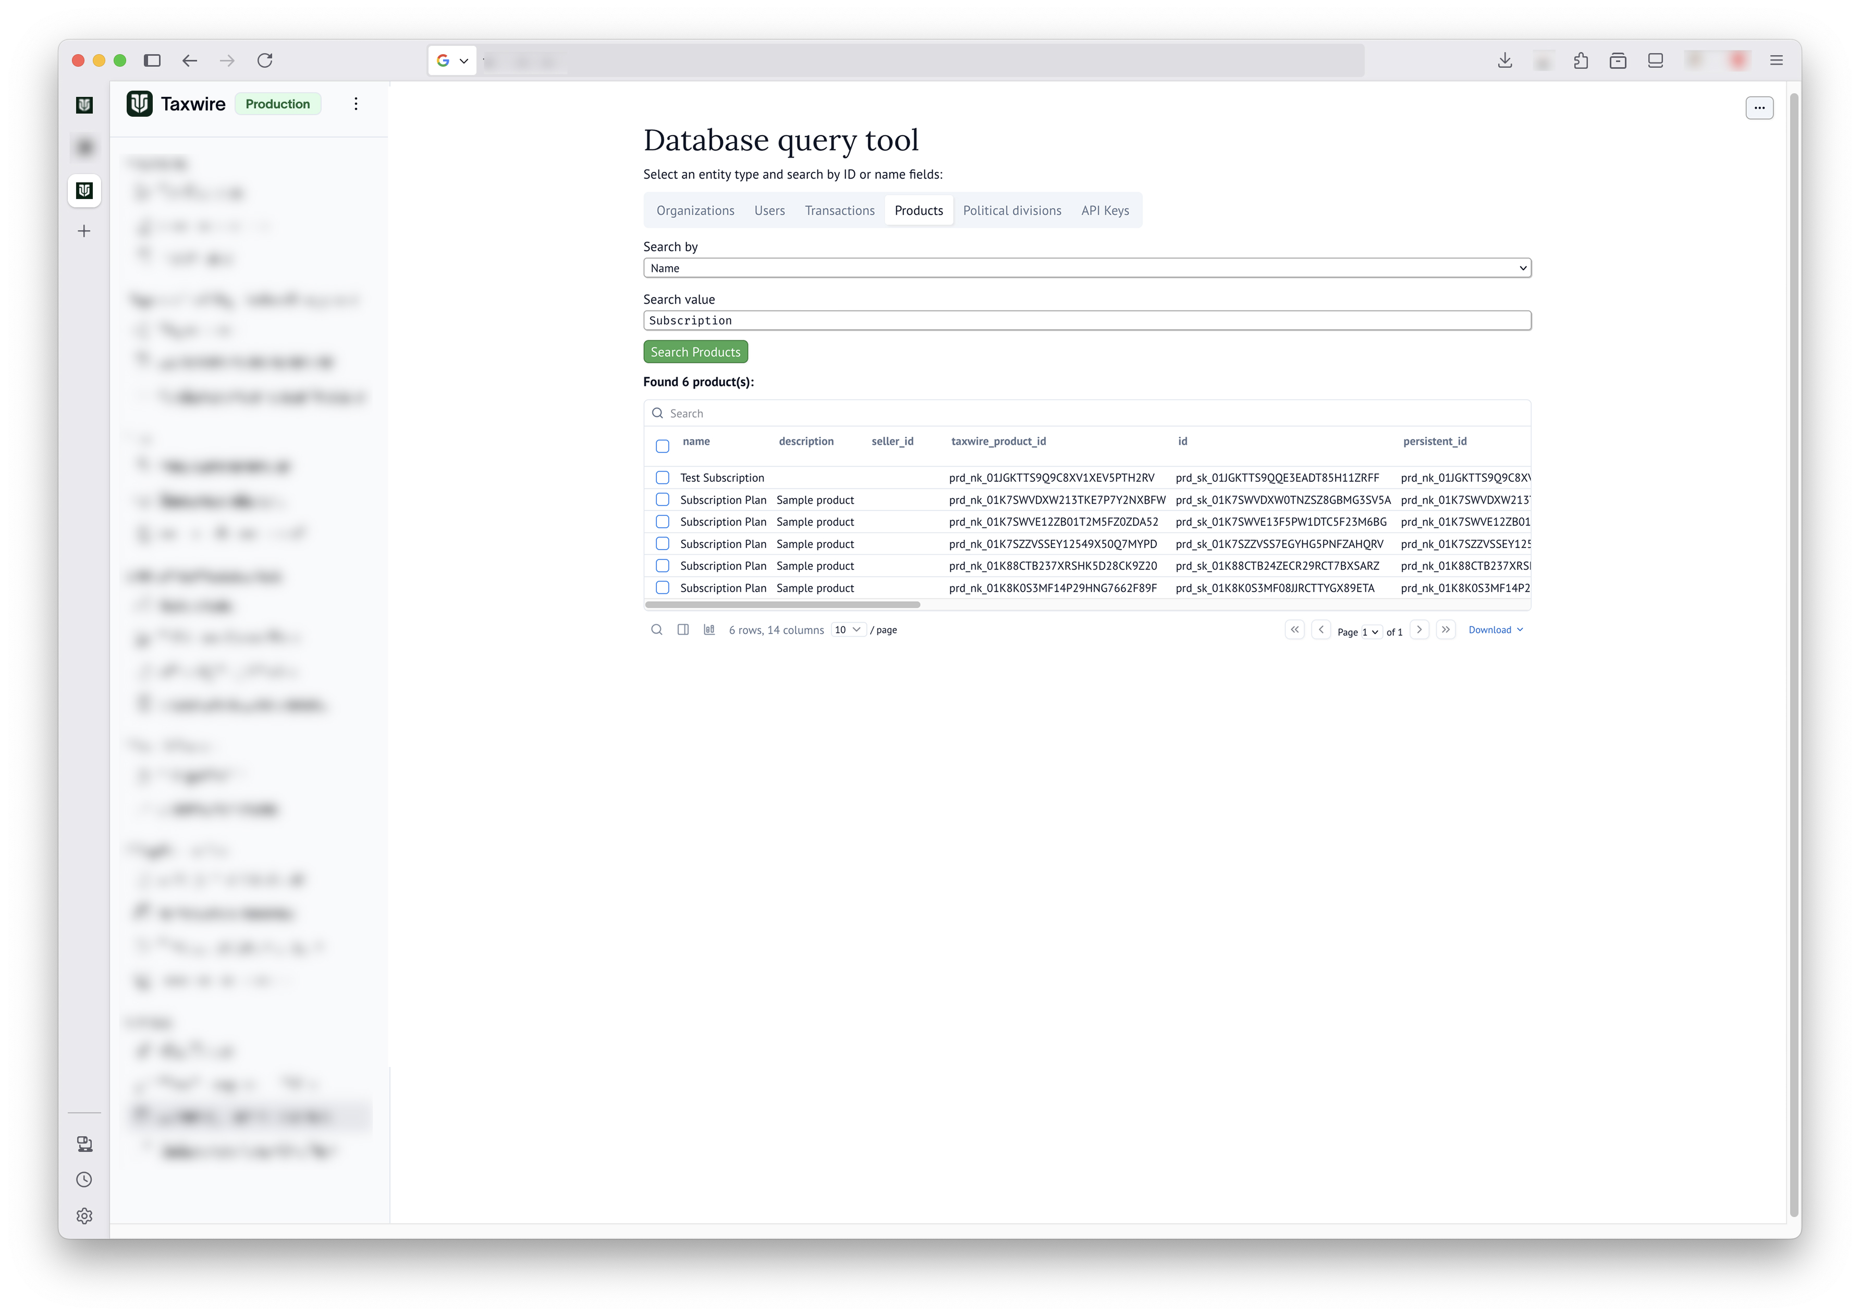
Task: Switch to the API Keys tab
Action: click(1104, 210)
